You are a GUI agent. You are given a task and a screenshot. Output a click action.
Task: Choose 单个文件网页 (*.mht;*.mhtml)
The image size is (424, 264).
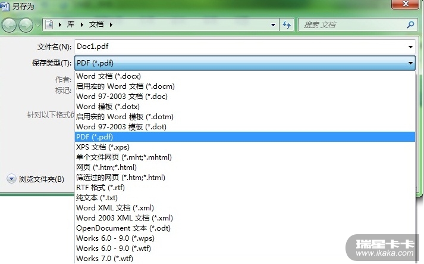(245, 157)
